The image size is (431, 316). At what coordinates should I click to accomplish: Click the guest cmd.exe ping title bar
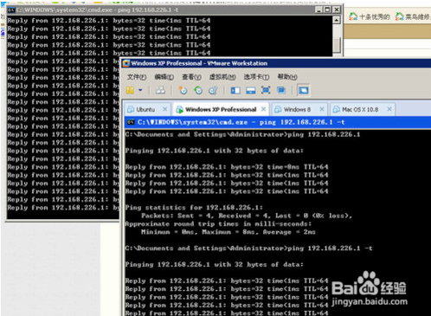point(278,122)
